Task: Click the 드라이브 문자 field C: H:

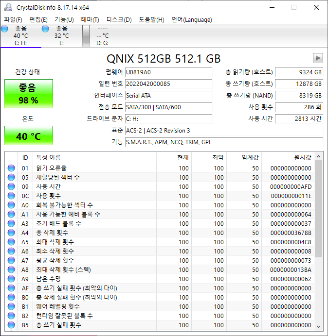Action: [168, 119]
